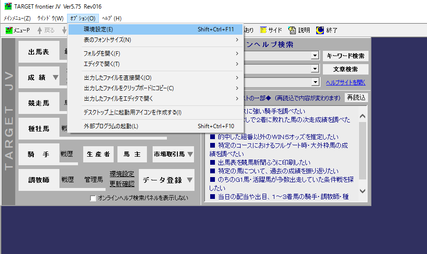Screen dimensions: 427x254
Task: Click the 終了 exit icon
Action: tap(320, 30)
